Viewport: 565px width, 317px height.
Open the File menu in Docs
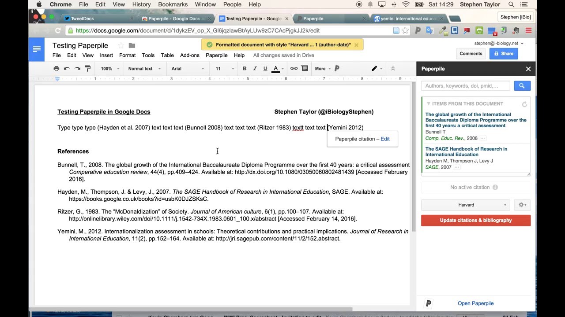coord(56,55)
